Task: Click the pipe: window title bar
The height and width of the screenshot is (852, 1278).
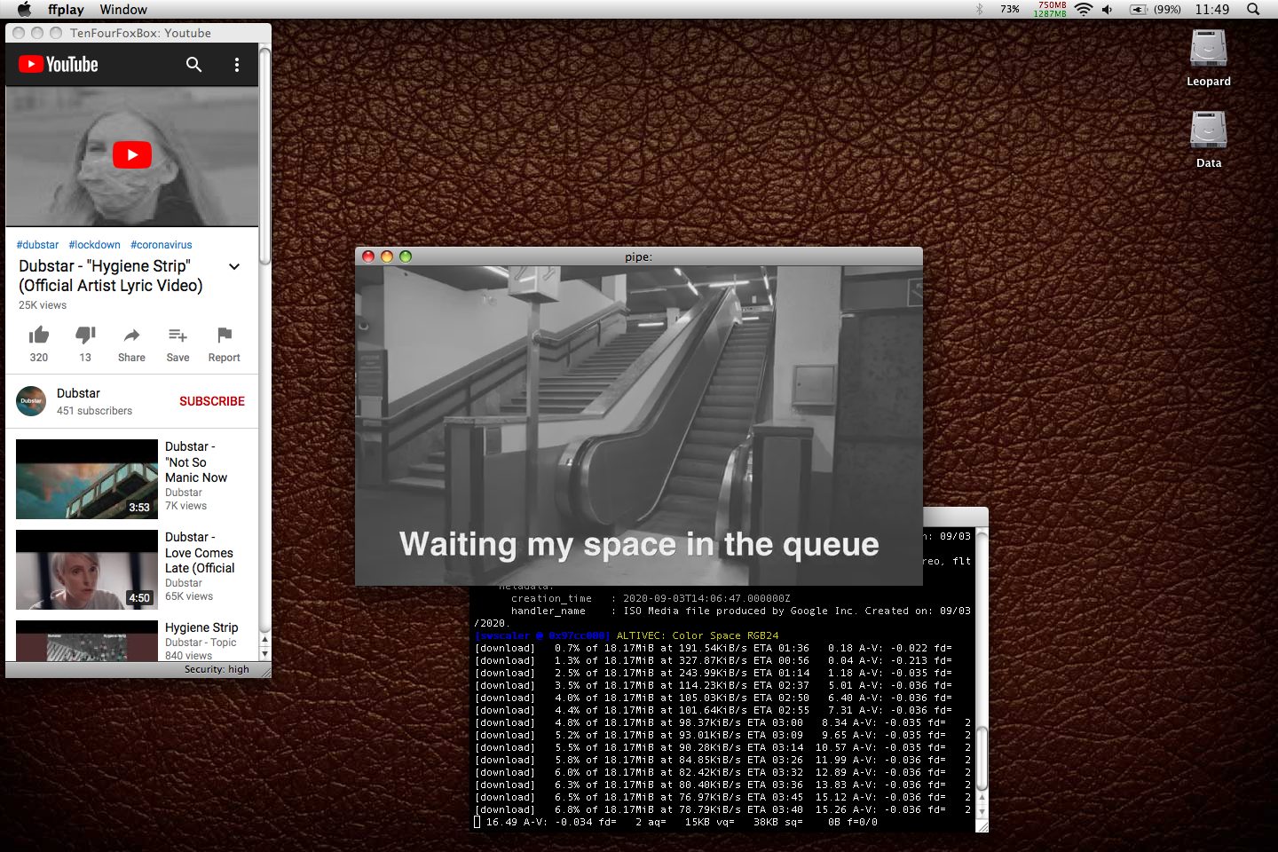Action: click(x=639, y=256)
